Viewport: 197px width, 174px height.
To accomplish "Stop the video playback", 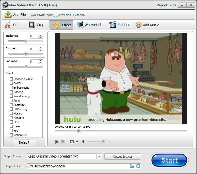I will pyautogui.click(x=63, y=142).
